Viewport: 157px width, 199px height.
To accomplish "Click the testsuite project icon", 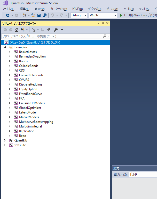I will point(11,145).
